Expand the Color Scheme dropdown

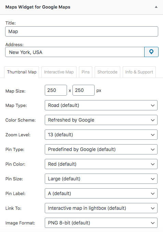point(101,120)
